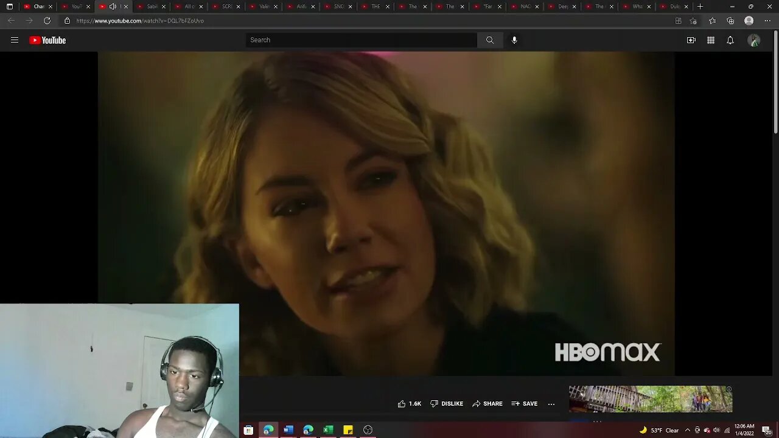Viewport: 779px width, 438px height.
Task: Switch to the 'Char' browser tab
Action: coord(39,7)
